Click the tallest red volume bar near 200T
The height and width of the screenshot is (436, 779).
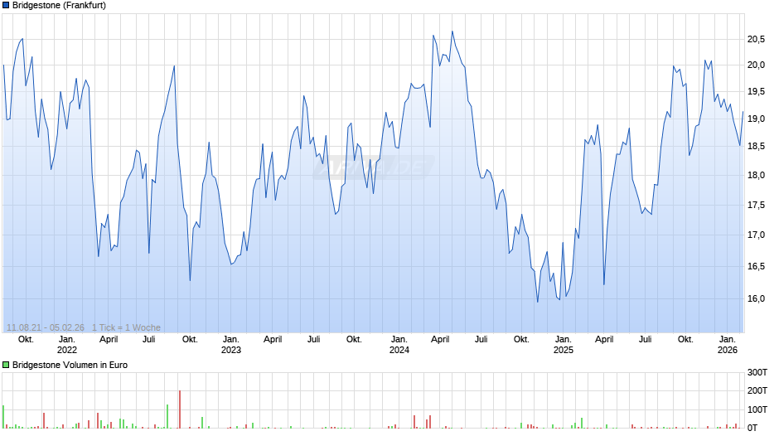tap(180, 409)
